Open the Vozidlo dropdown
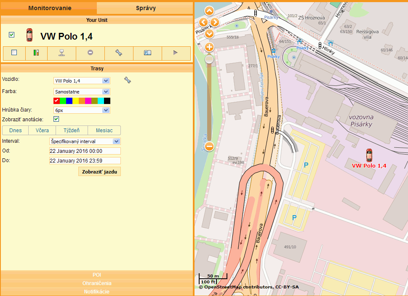The image size is (408, 296). pyautogui.click(x=81, y=80)
